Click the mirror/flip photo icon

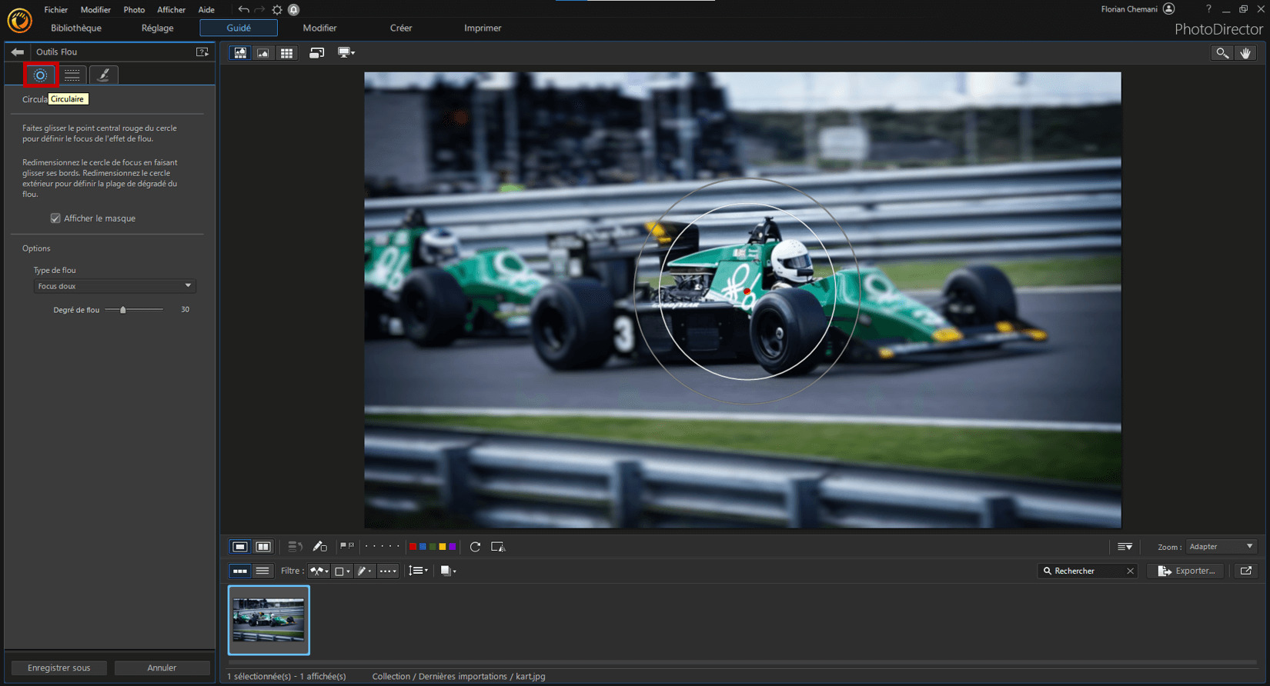(498, 547)
